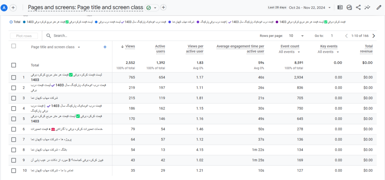
Task: Click the Total legend color dot
Action: [x=11, y=22]
